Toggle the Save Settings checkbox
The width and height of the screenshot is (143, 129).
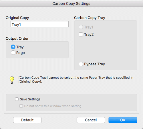tap(17, 99)
